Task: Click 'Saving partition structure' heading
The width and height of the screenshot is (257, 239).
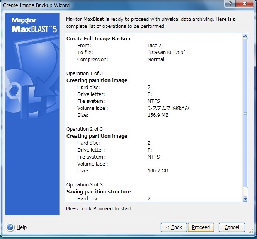Action: click(99, 191)
